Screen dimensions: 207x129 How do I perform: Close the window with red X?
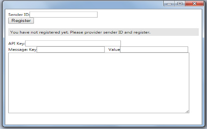194,4
